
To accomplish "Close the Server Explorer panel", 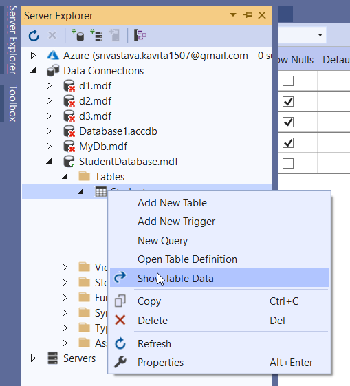I will 262,15.
